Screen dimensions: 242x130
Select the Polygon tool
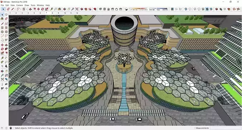tap(6, 32)
